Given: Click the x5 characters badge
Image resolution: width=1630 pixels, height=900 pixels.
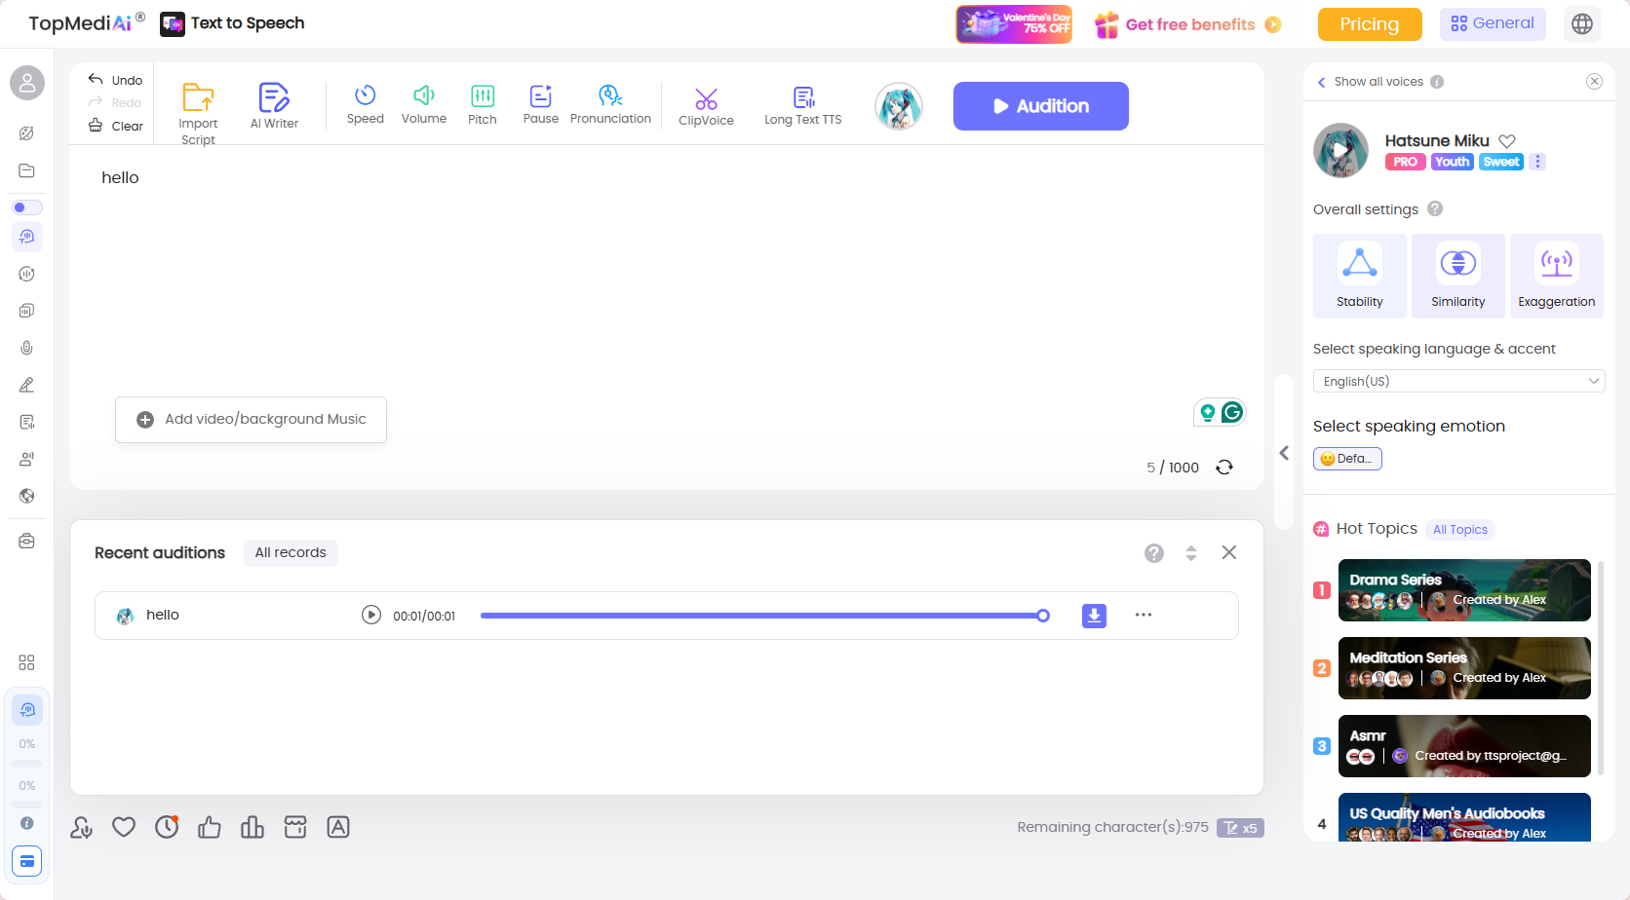Looking at the screenshot, I should 1240,828.
